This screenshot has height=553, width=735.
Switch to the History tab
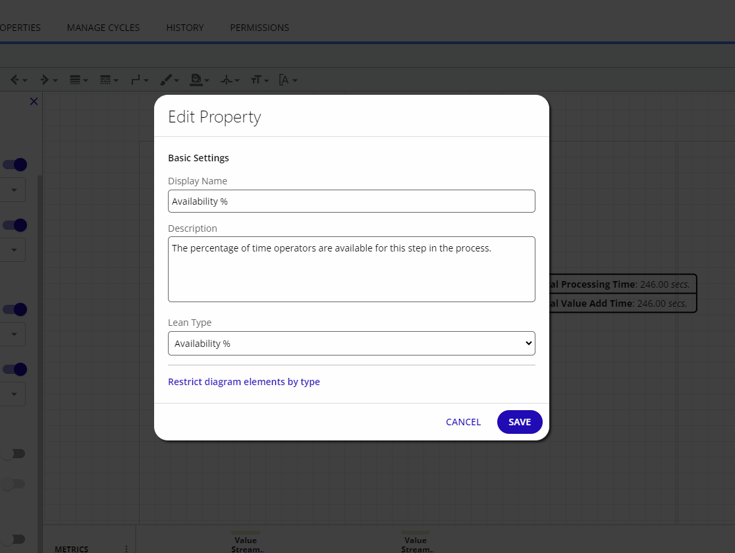pos(185,28)
